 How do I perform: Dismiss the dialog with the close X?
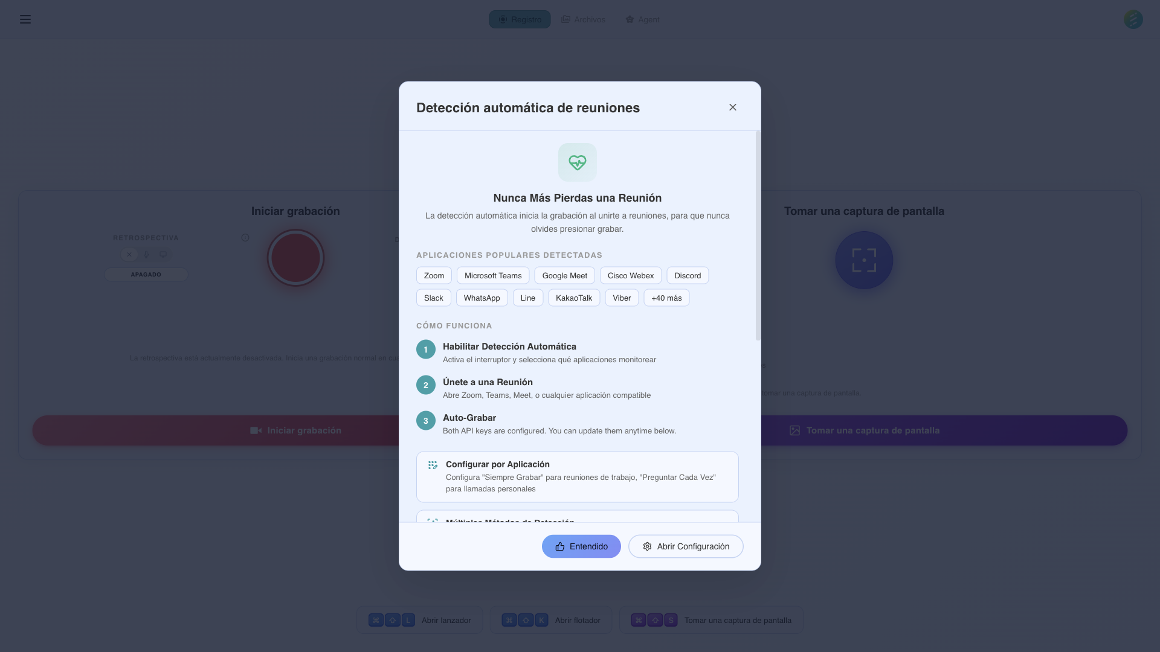732,107
